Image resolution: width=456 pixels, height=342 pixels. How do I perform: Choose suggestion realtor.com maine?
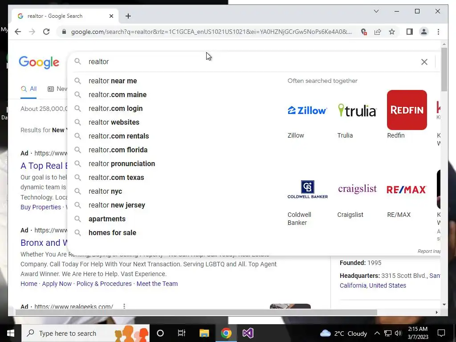(x=118, y=95)
